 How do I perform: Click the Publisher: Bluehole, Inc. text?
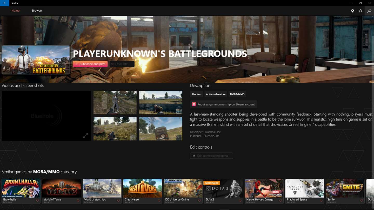(205, 136)
